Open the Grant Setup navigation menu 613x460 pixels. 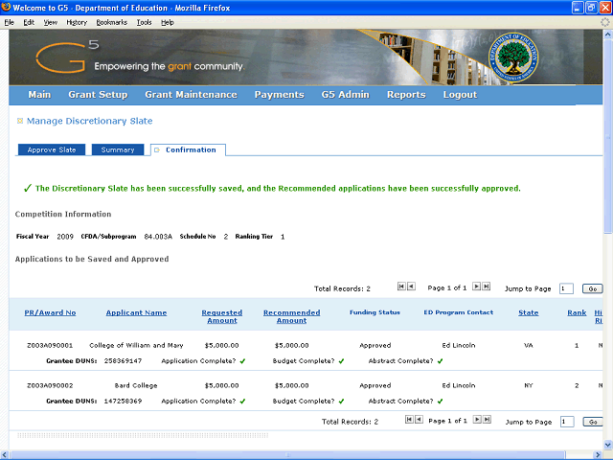(98, 95)
